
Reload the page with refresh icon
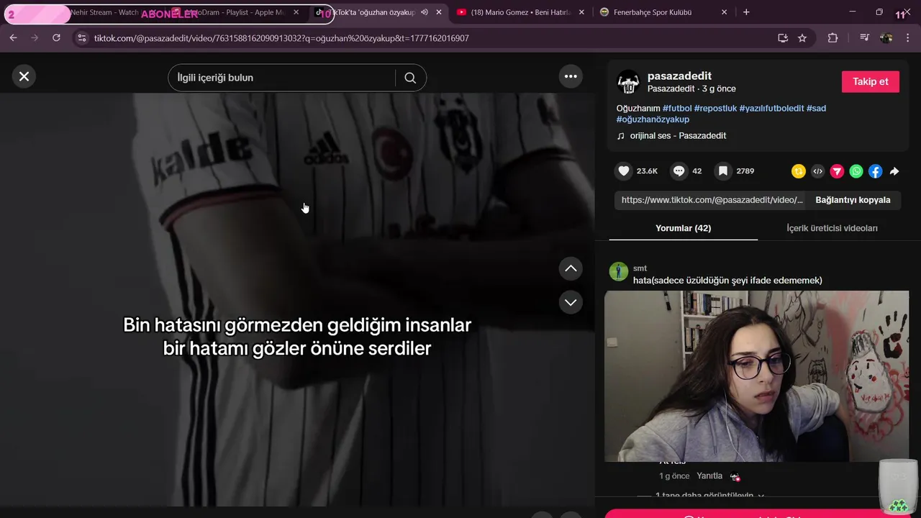tap(56, 38)
